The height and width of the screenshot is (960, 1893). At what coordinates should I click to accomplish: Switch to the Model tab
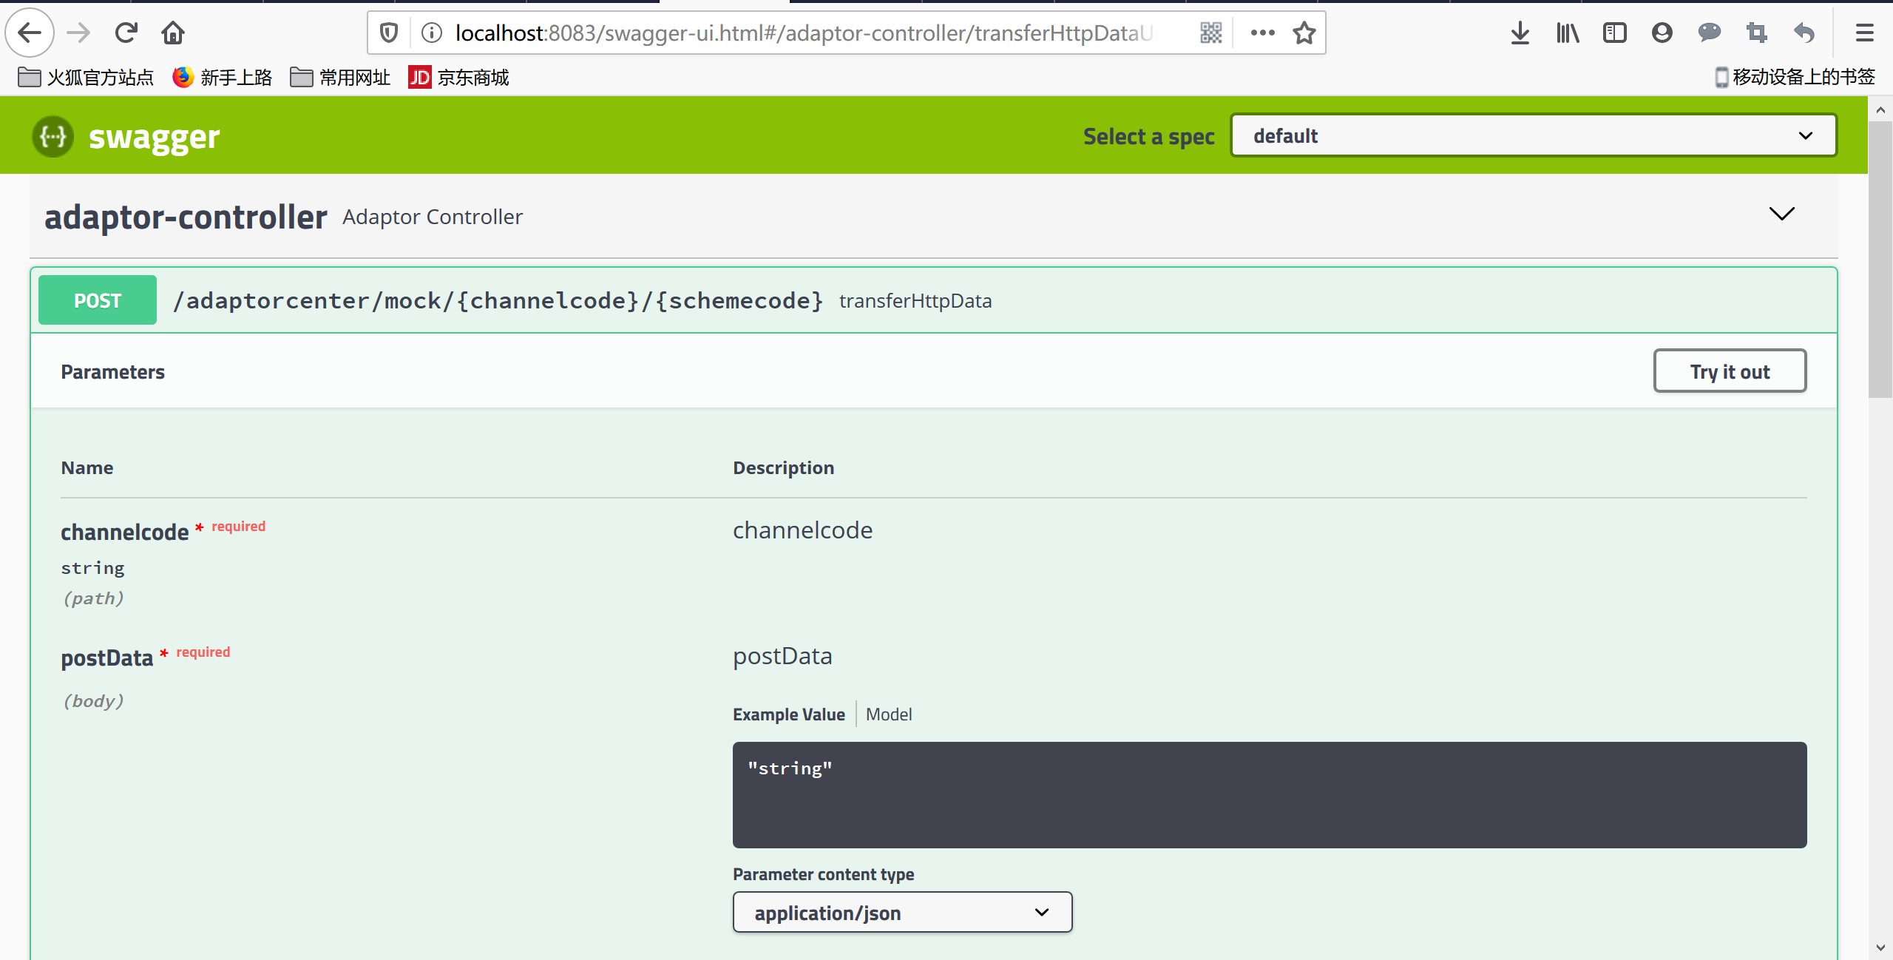[888, 714]
